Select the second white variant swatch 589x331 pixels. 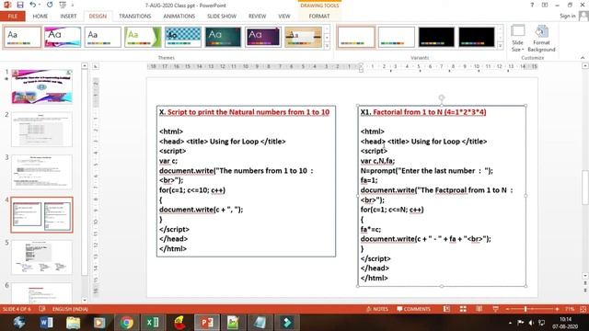coord(397,37)
